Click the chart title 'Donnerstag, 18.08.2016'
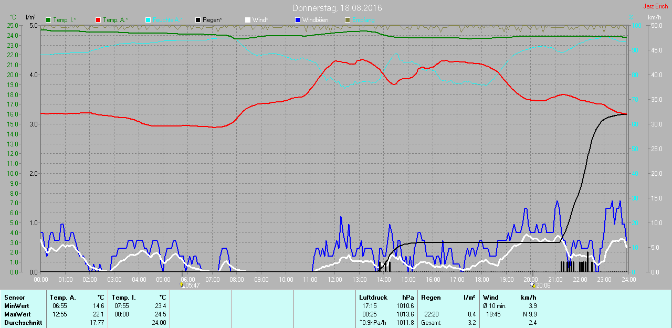 coord(337,8)
